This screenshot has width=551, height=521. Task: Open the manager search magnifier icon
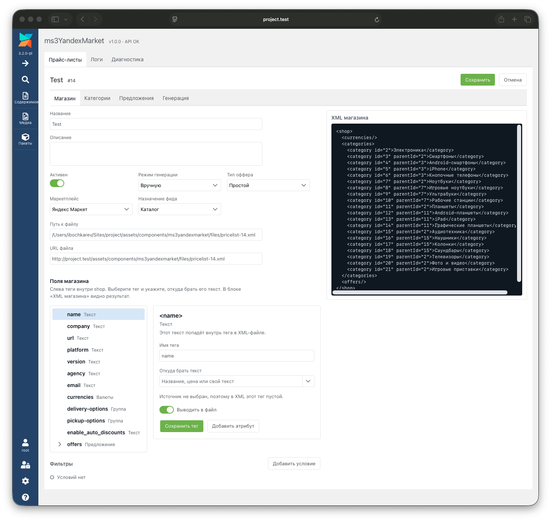point(25,79)
